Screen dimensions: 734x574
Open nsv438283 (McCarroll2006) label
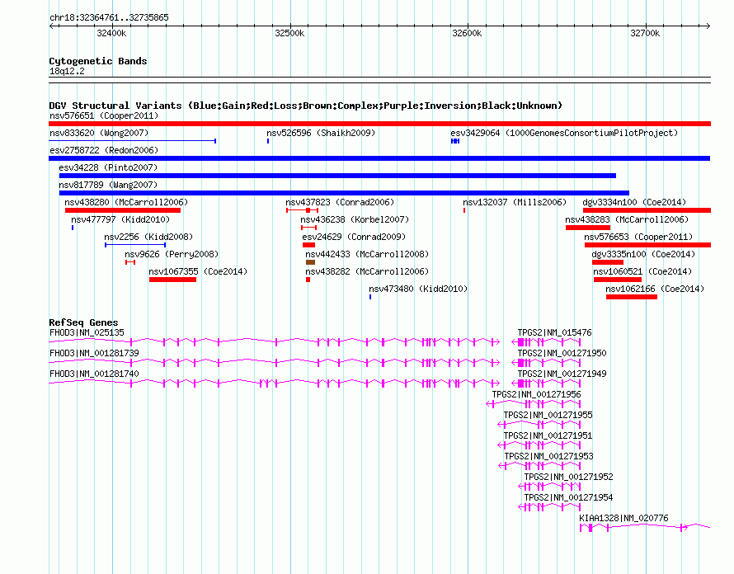pos(627,219)
